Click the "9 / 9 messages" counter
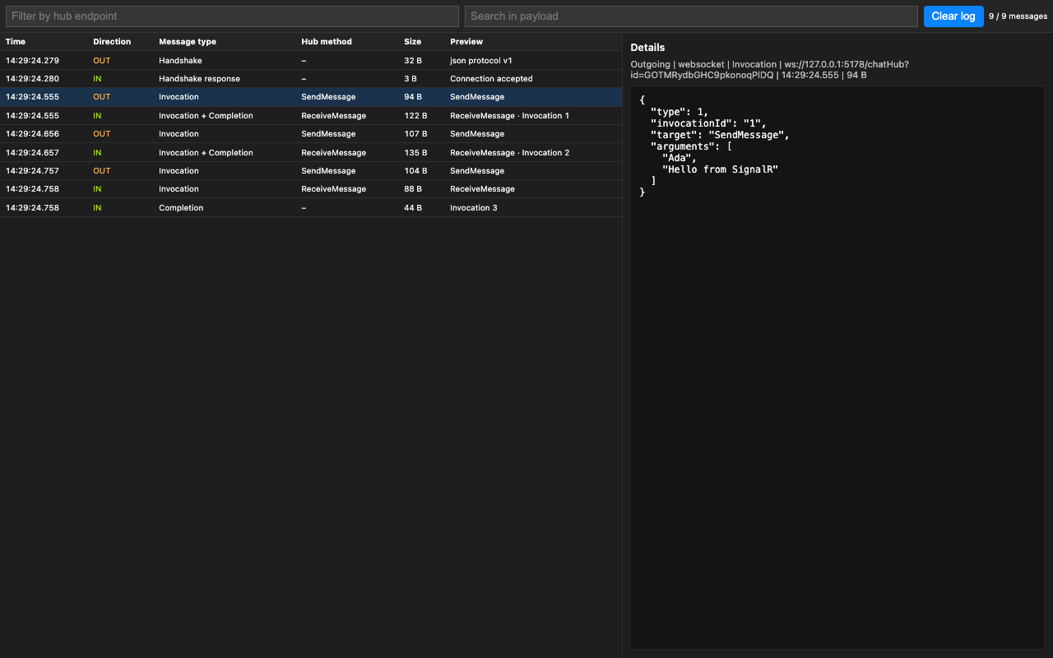1053x658 pixels. click(1018, 16)
